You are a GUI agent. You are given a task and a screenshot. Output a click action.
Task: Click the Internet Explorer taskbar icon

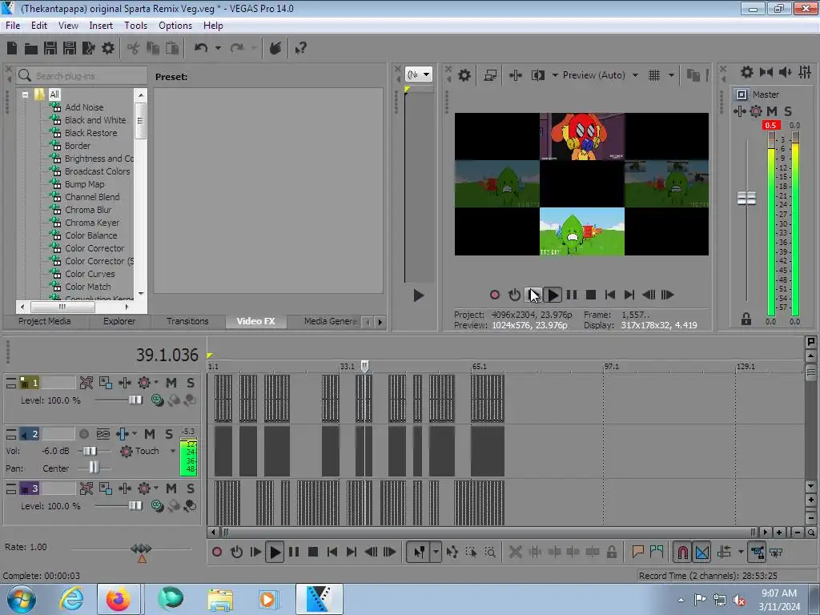coord(71,599)
